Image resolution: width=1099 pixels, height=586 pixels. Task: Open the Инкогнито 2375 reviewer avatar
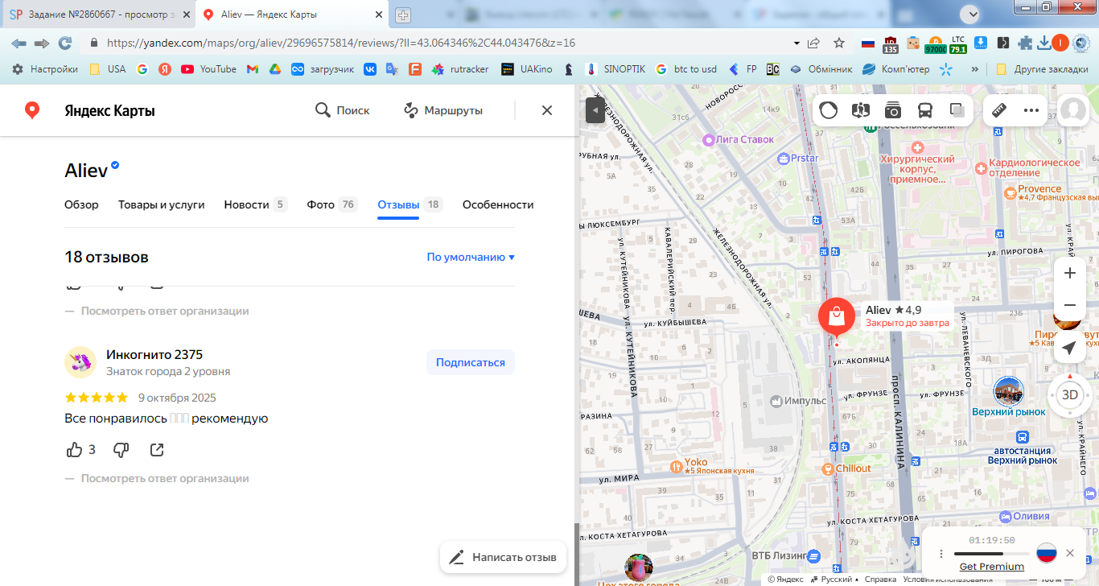pyautogui.click(x=80, y=362)
